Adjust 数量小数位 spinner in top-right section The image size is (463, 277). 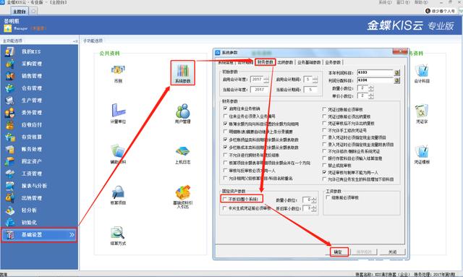371,88
